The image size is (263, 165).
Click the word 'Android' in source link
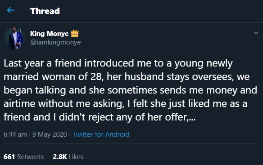117,134
